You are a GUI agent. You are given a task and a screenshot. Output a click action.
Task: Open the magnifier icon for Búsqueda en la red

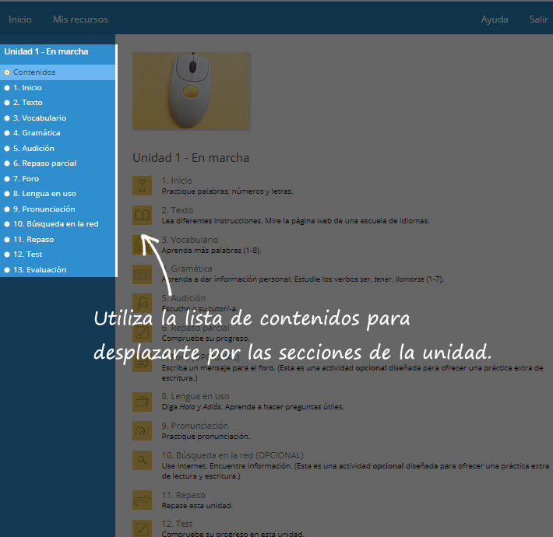tap(142, 459)
